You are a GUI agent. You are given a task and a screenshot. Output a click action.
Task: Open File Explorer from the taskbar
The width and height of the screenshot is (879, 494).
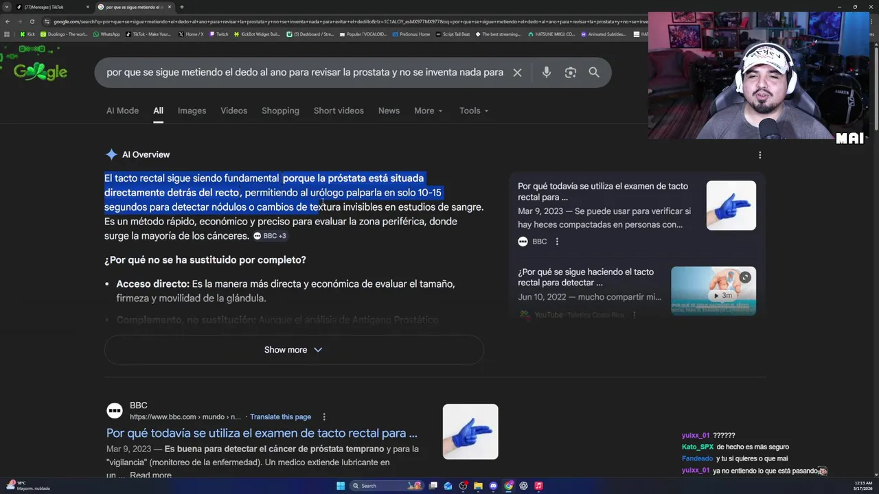pyautogui.click(x=478, y=486)
